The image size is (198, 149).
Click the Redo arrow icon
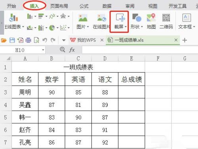tap(53, 40)
